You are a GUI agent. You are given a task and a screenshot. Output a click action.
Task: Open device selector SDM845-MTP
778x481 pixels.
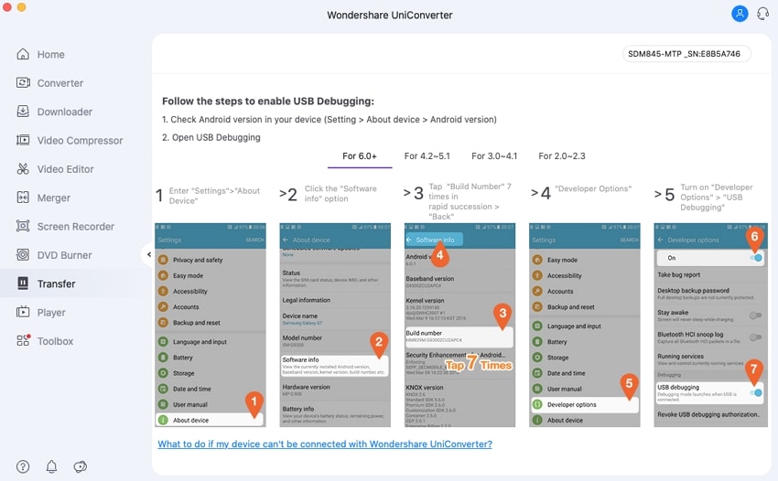(686, 54)
